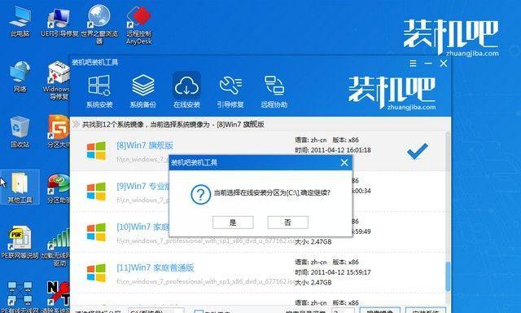This screenshot has width=521, height=313.
Task: Click Windows logo of [11]Win7 家庭普通版 row
Action: [96, 272]
